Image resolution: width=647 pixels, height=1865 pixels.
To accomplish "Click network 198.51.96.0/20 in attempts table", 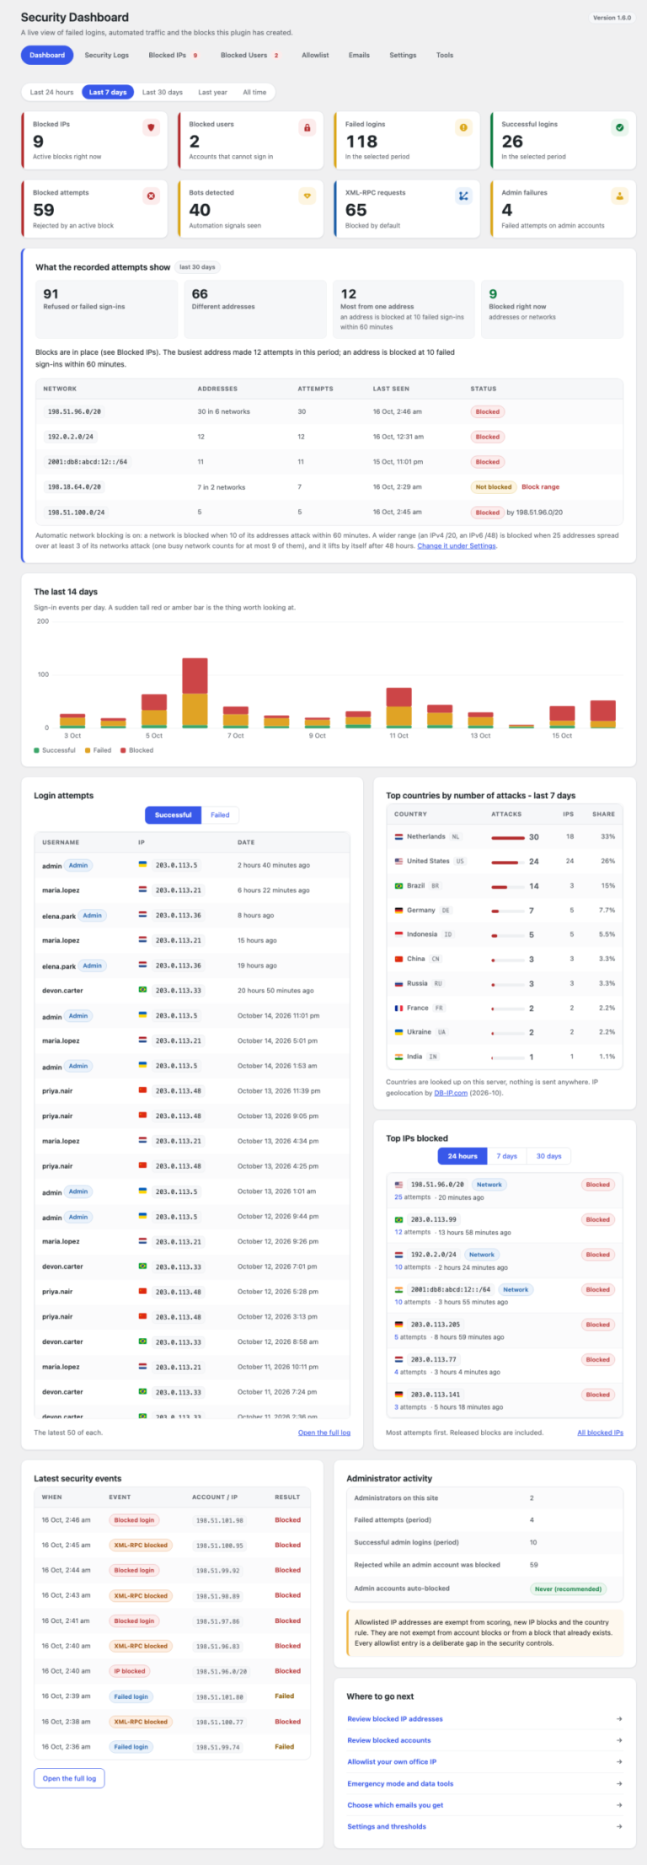I will coord(74,411).
